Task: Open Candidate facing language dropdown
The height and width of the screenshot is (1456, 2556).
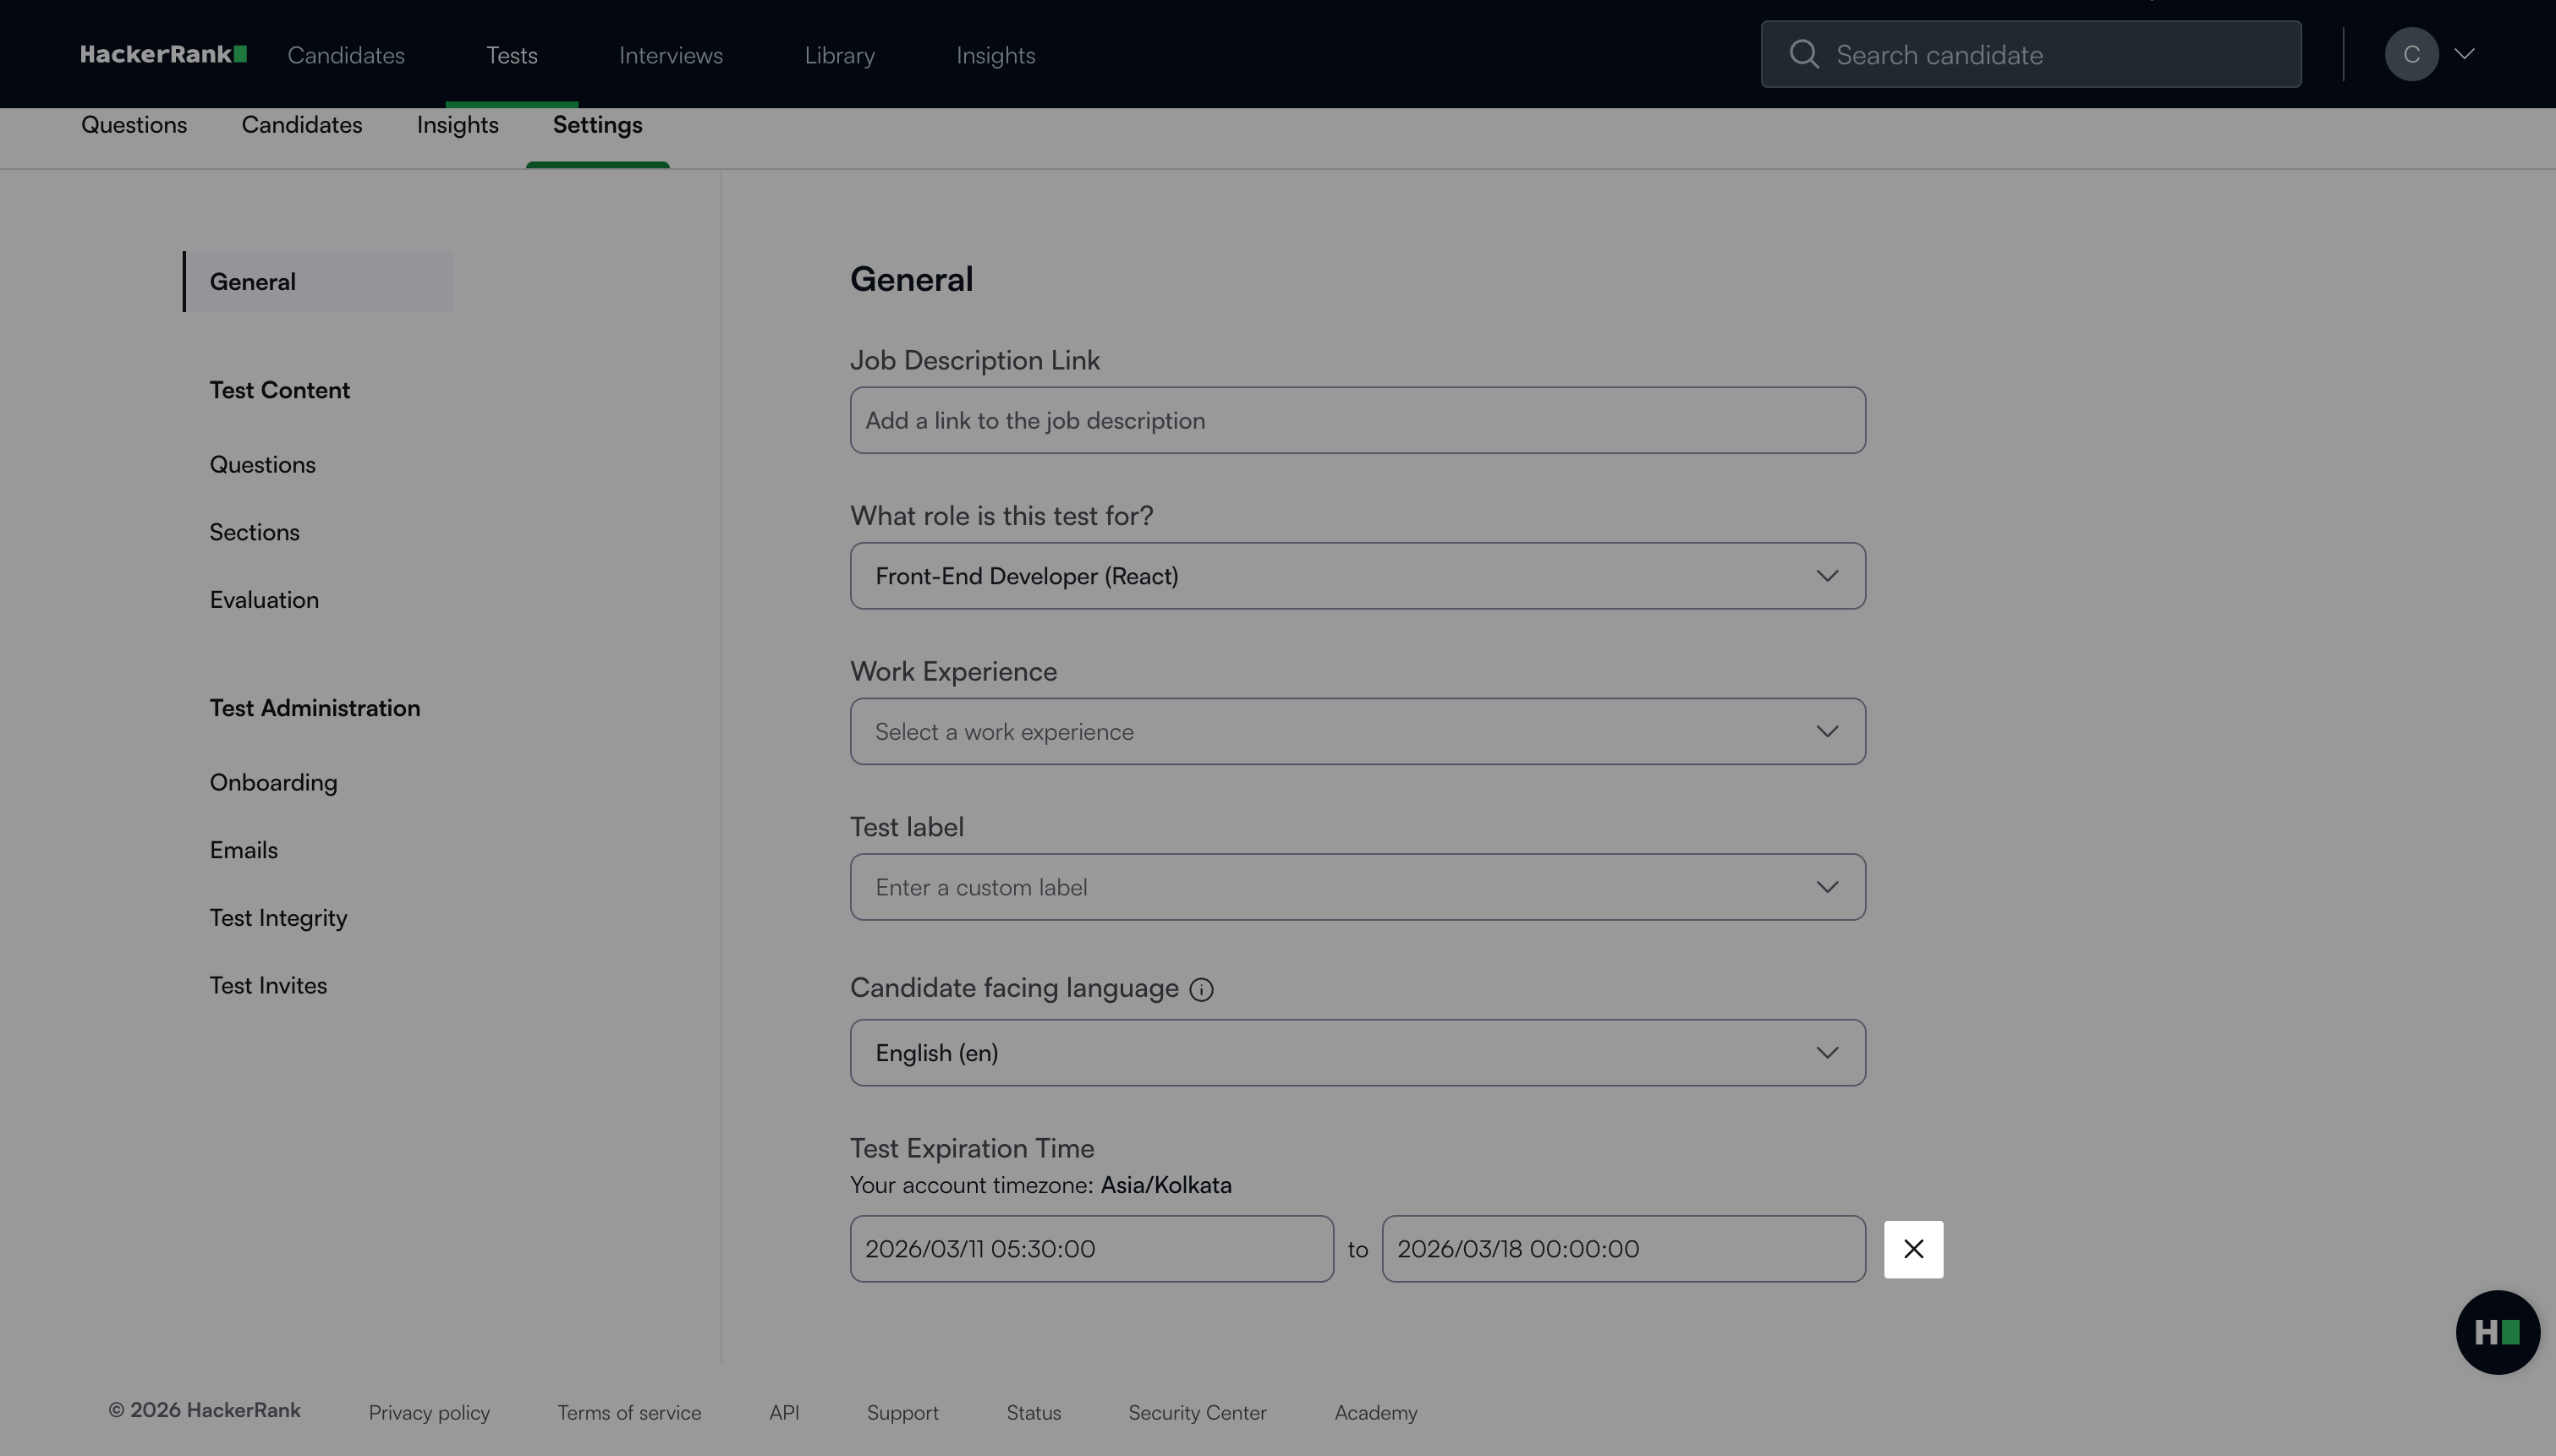Action: point(1356,1053)
